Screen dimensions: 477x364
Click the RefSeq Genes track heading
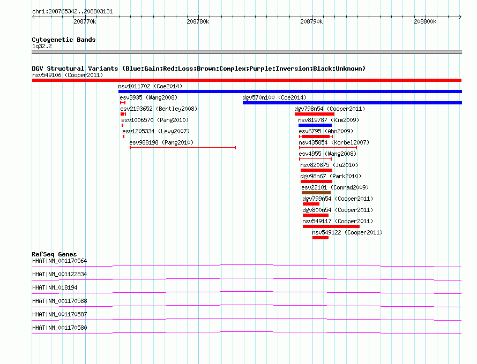tap(54, 254)
